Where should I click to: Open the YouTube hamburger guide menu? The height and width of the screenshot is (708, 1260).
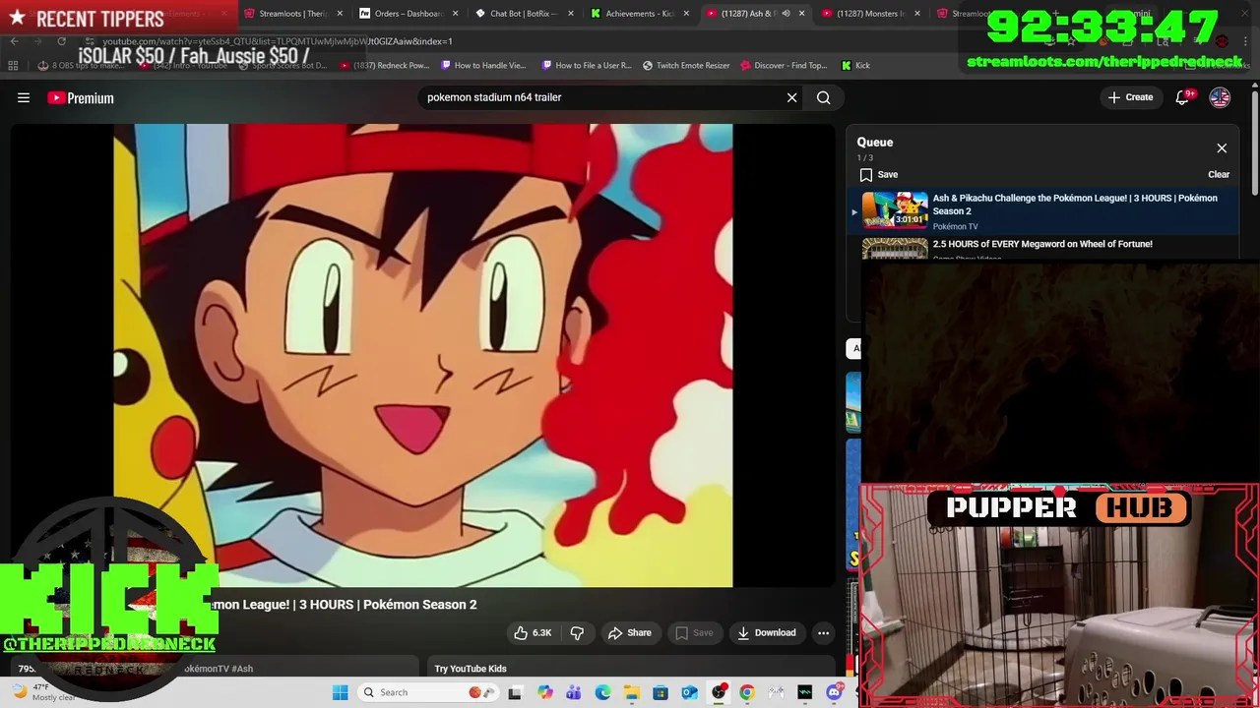click(24, 97)
